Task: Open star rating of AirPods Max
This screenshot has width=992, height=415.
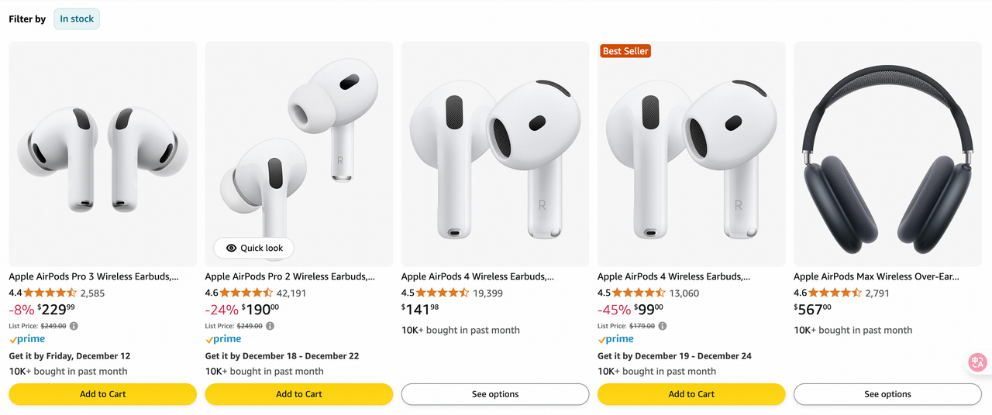Action: (x=835, y=293)
